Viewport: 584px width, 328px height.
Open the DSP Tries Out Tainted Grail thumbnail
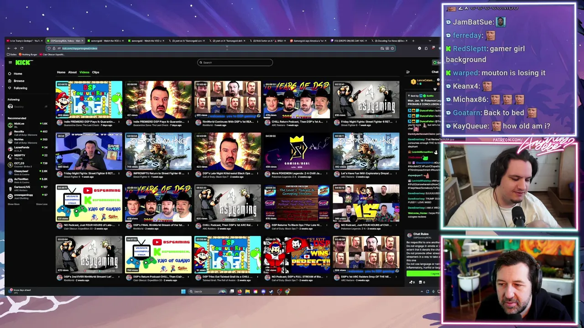tap(228, 255)
